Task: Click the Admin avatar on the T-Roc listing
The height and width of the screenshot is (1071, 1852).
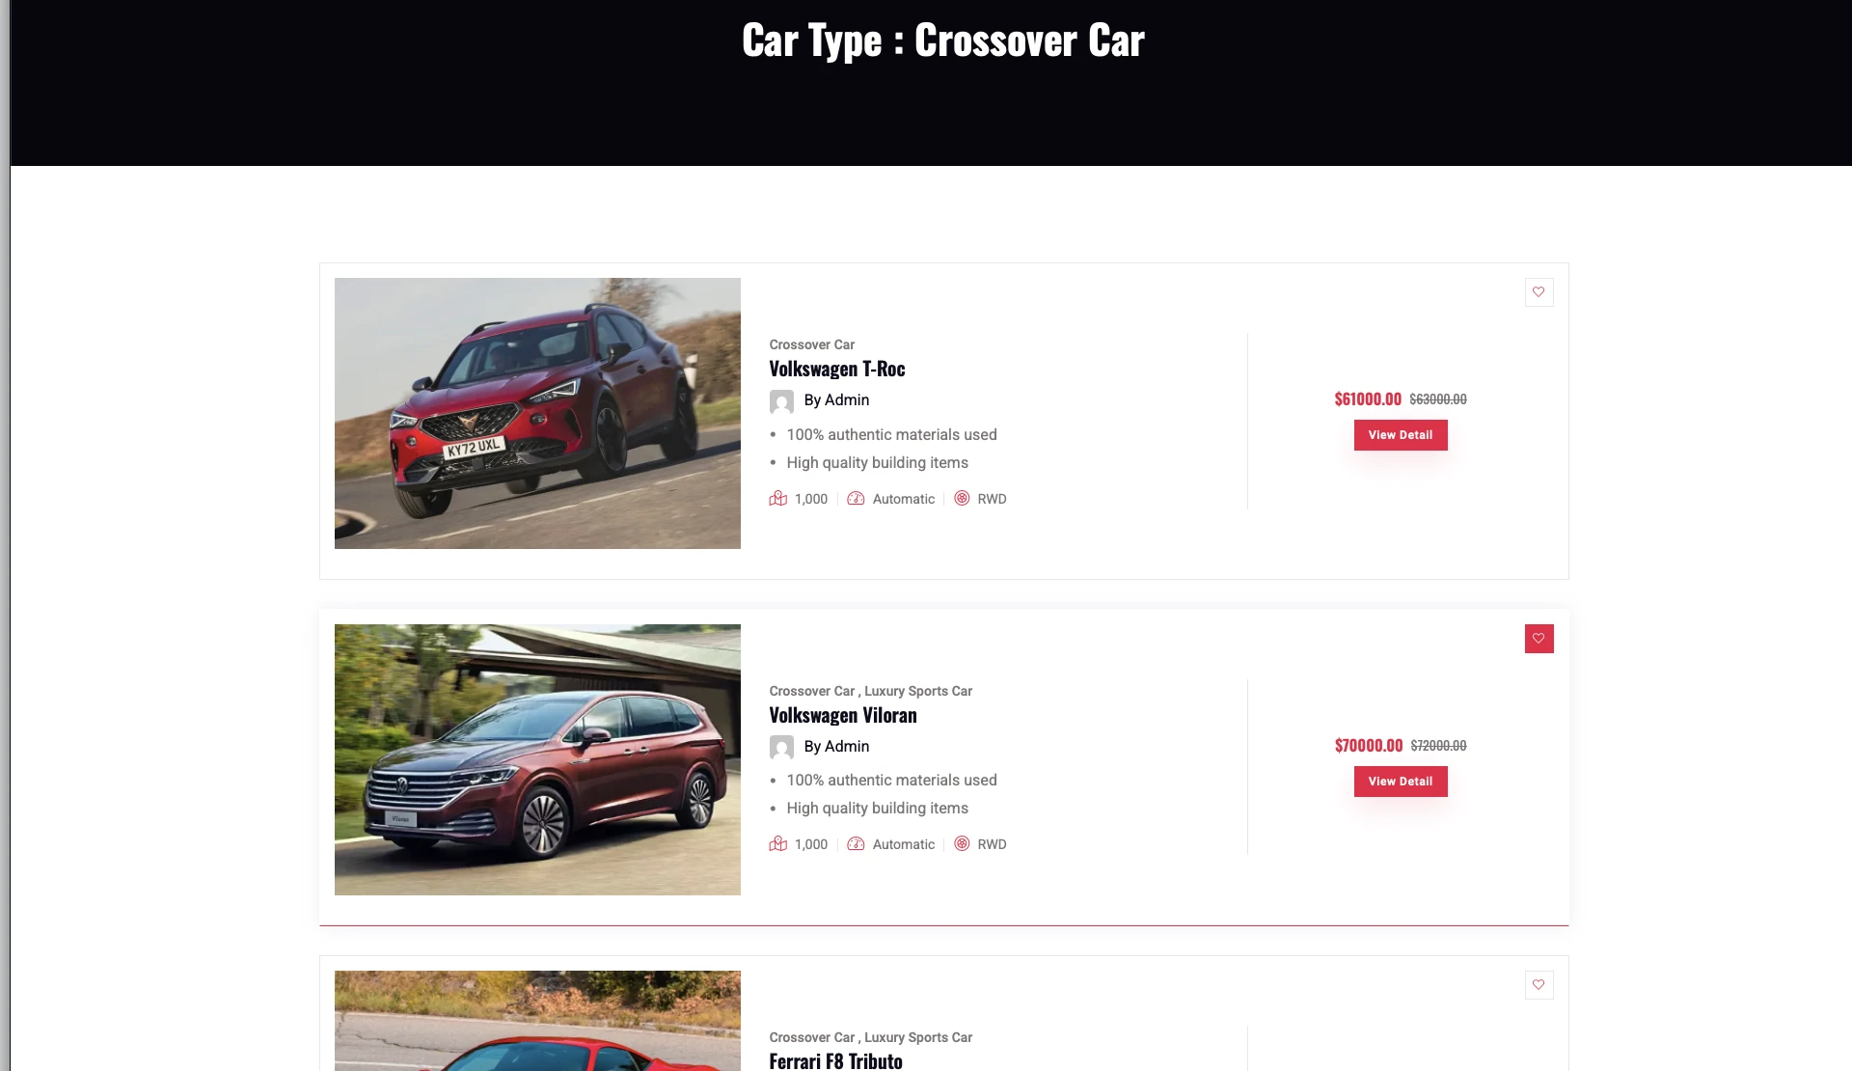Action: 781,401
